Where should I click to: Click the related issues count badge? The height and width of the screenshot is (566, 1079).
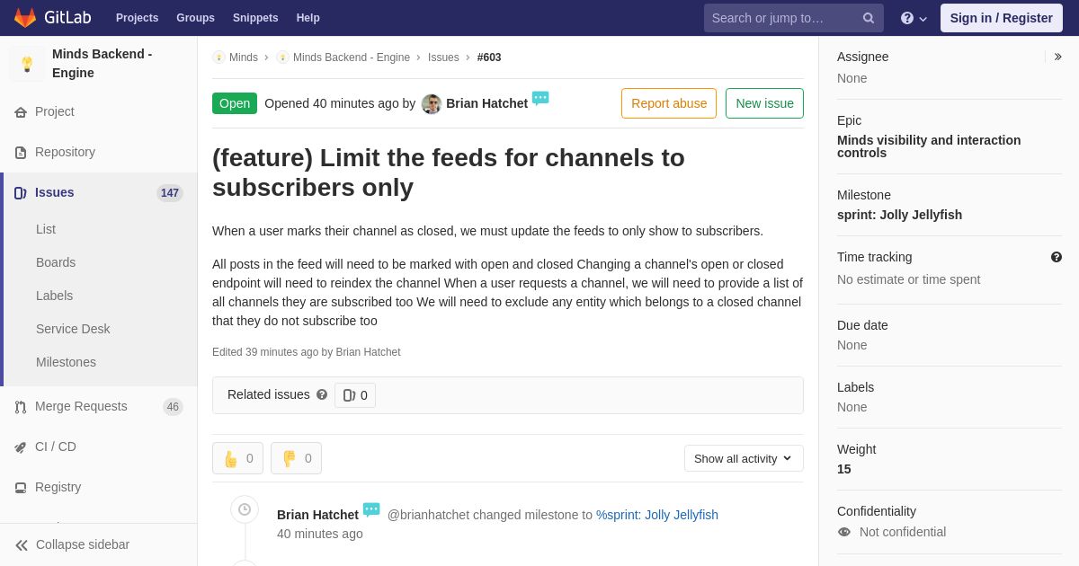(x=355, y=395)
